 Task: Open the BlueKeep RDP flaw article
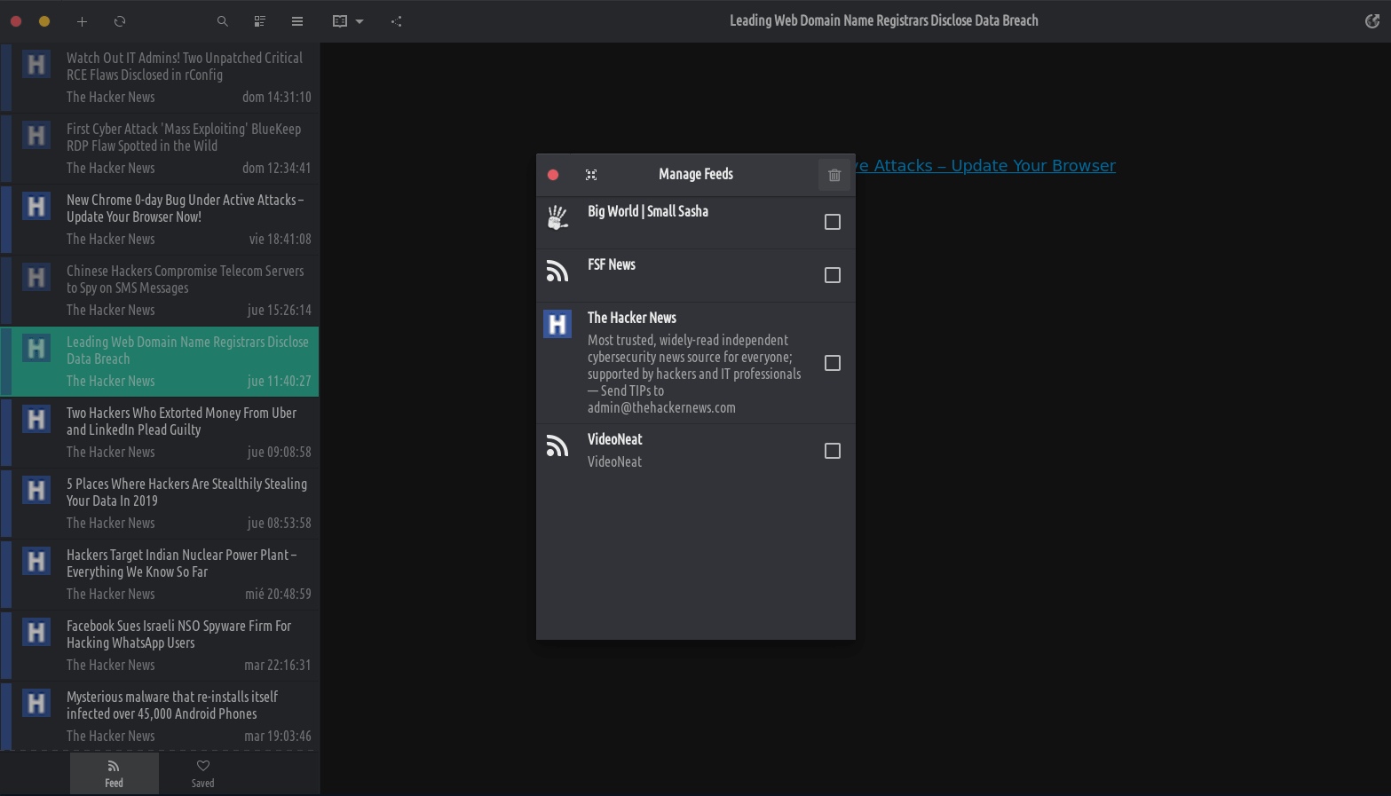pos(160,148)
